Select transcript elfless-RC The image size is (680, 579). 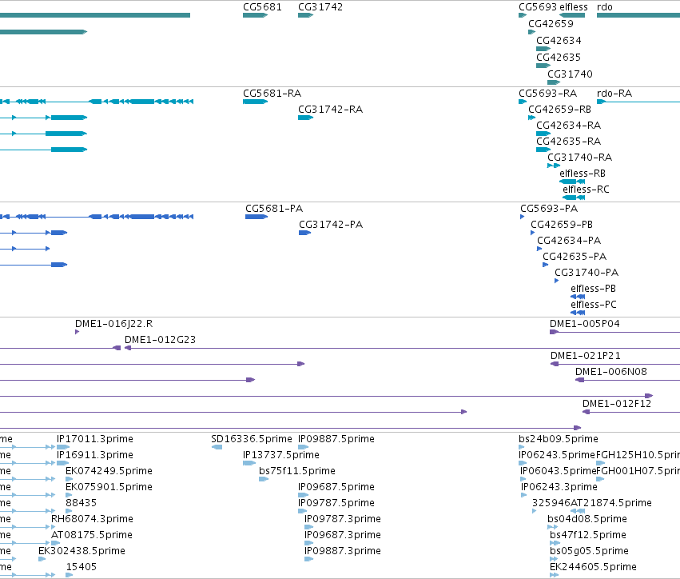586,190
